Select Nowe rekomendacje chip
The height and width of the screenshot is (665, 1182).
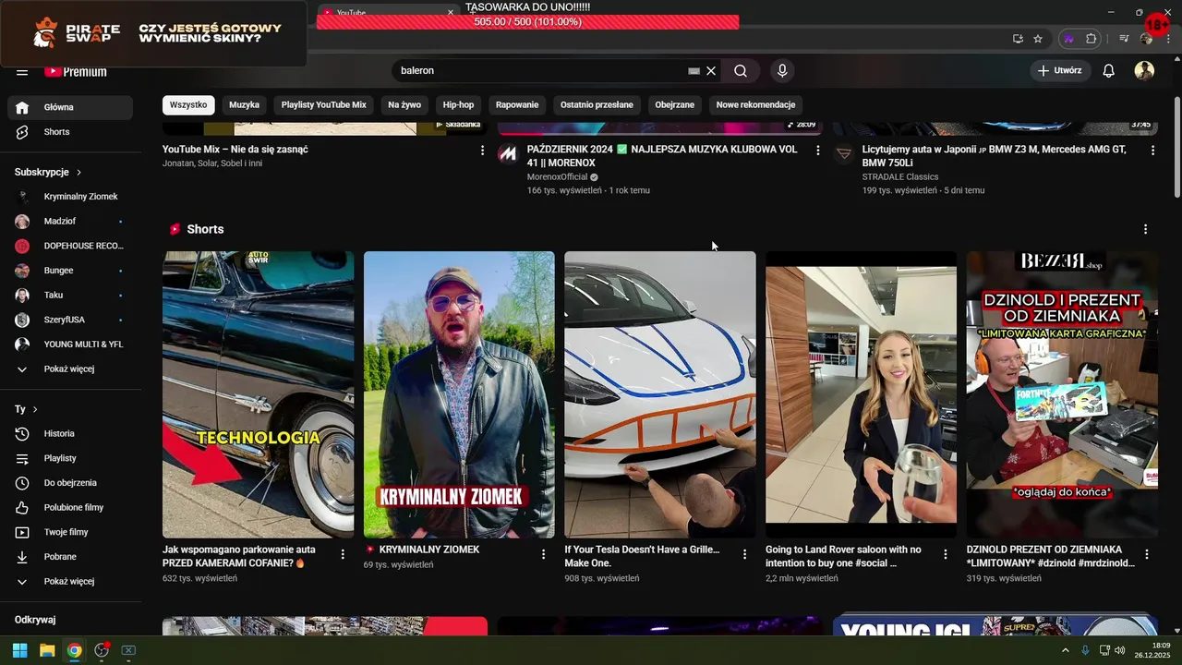[x=755, y=105]
